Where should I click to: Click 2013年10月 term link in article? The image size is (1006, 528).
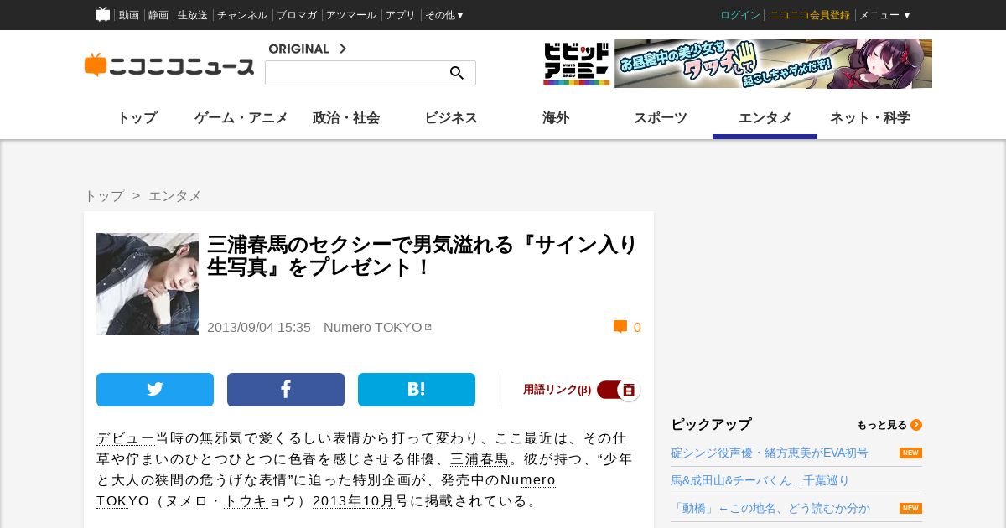[353, 500]
